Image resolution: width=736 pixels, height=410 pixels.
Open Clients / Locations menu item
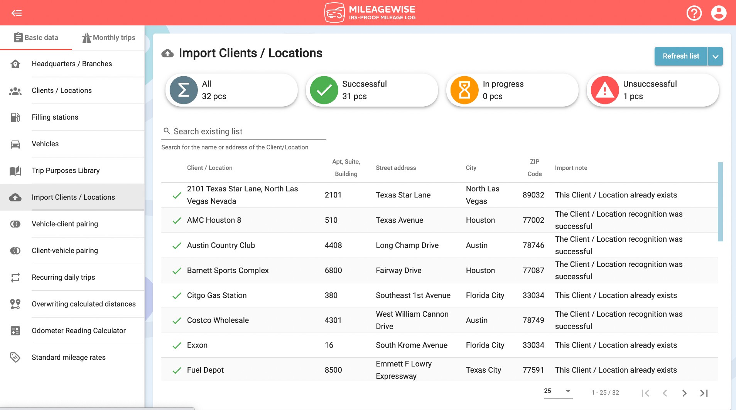[72, 90]
